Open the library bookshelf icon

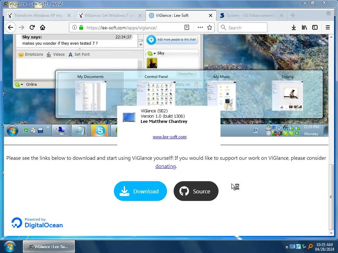(304, 27)
